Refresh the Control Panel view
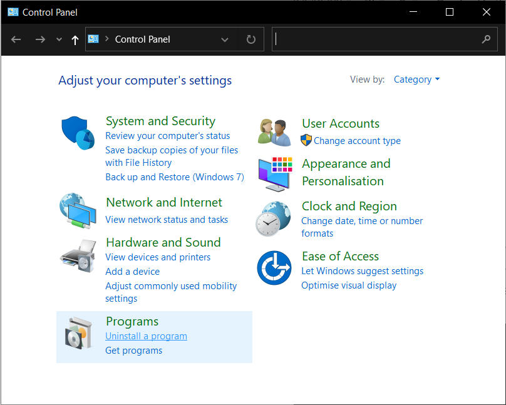This screenshot has width=506, height=405. click(x=250, y=39)
